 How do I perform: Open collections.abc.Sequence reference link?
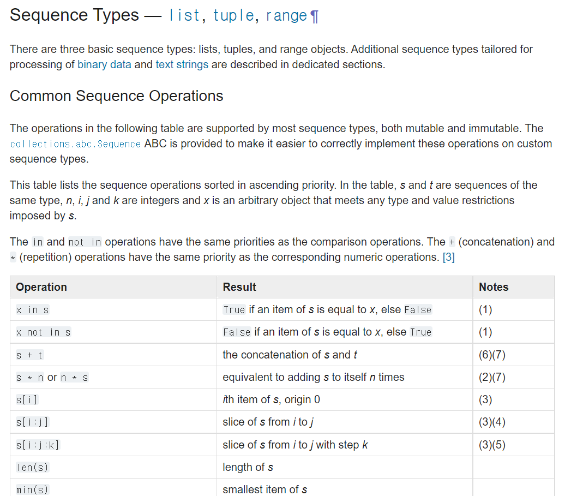click(x=75, y=144)
